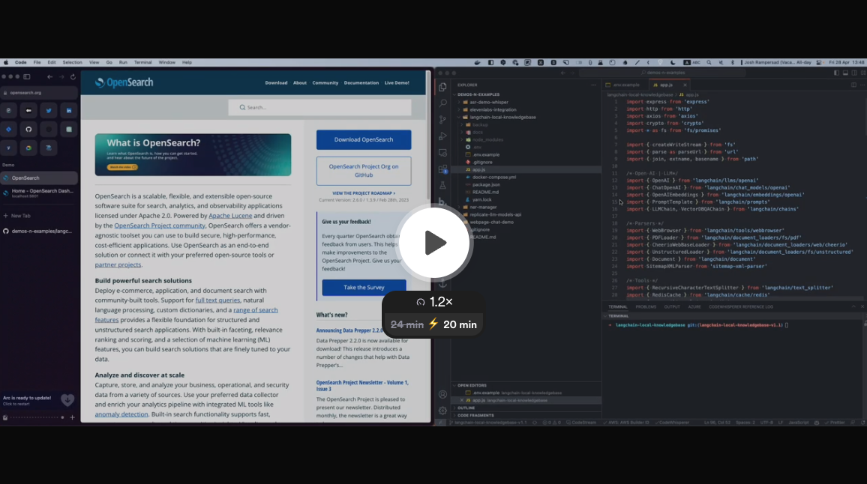Open the Documentation nav link
Screen dimensions: 867x484
point(361,83)
